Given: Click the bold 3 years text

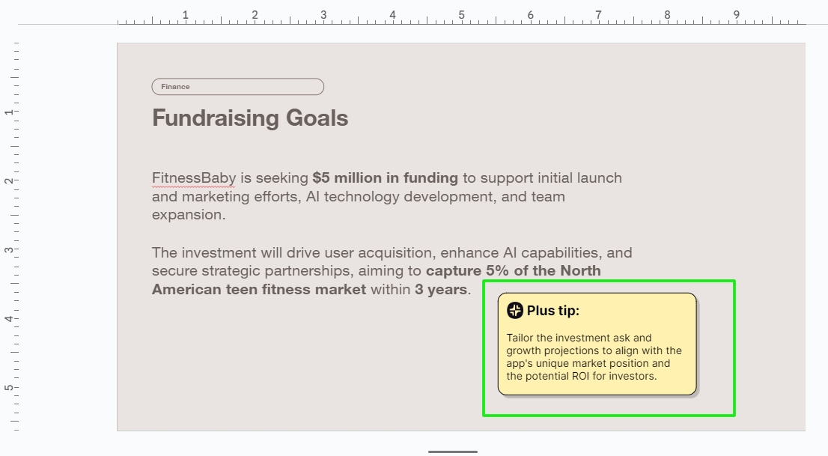Looking at the screenshot, I should point(441,290).
